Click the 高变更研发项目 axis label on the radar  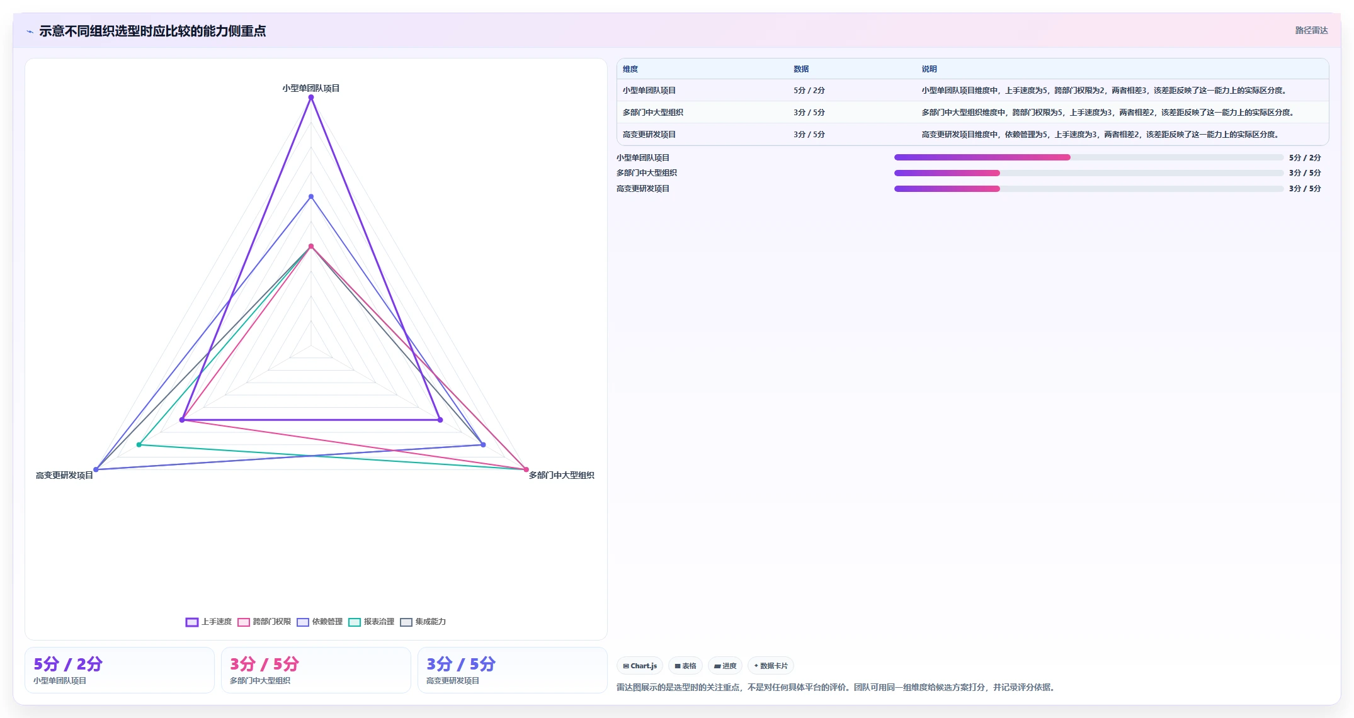coord(64,476)
